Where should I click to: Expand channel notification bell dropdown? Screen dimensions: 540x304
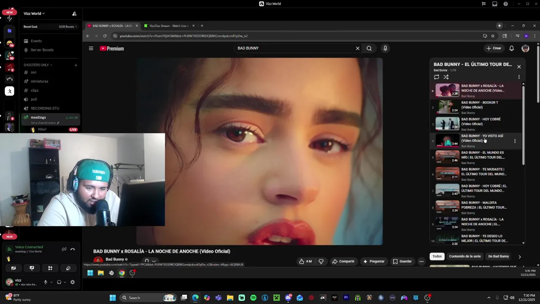click(x=150, y=261)
